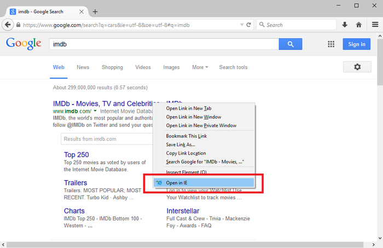Close the imdb - Google Search tab

tap(82, 11)
